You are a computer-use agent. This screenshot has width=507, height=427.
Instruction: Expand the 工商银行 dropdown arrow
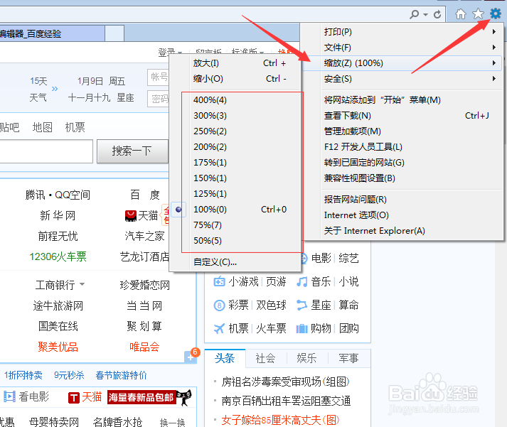point(82,284)
